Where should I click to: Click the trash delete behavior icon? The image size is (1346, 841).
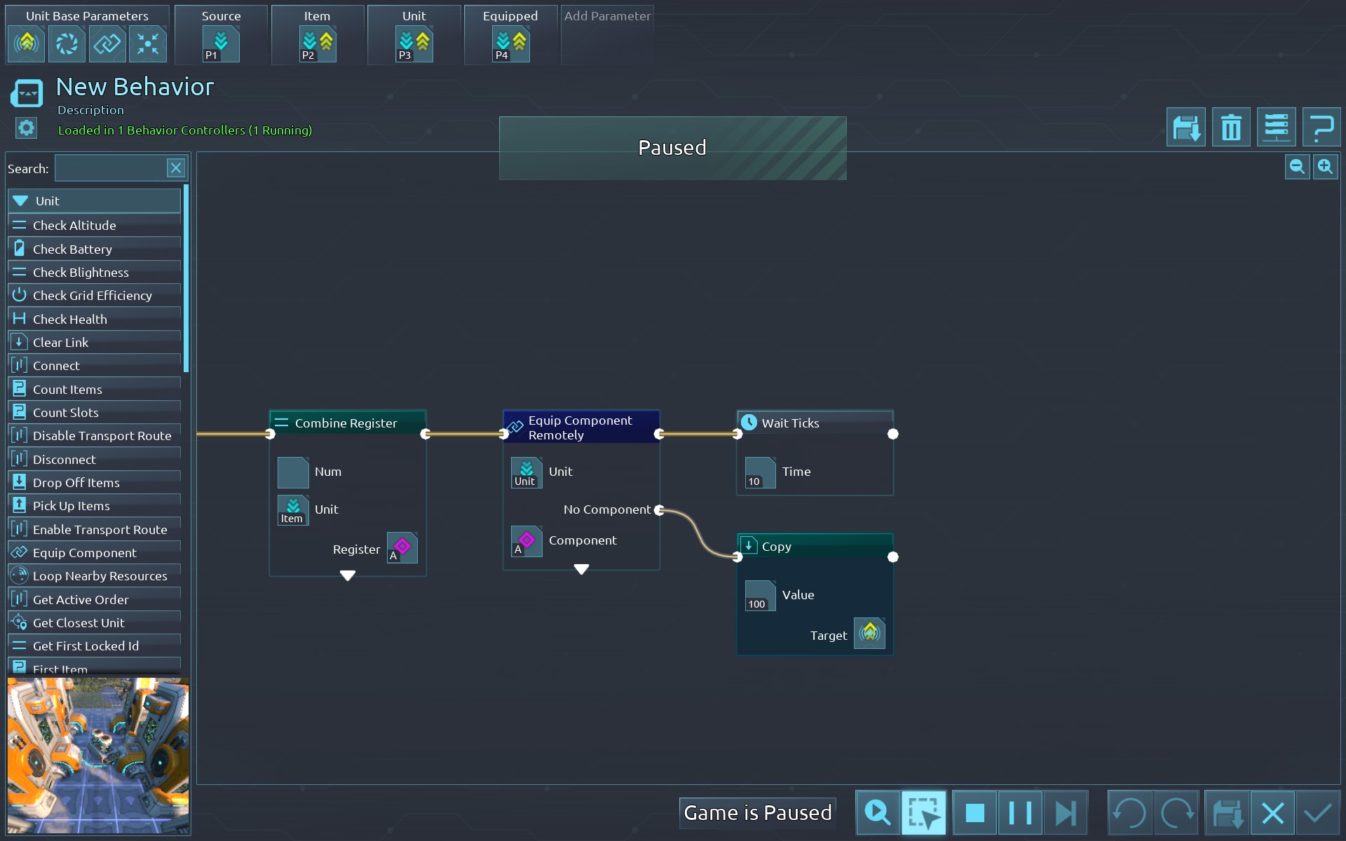click(1231, 128)
